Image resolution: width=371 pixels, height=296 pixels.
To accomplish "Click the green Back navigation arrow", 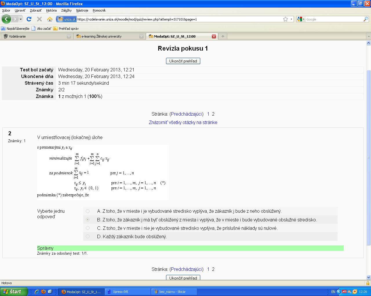I will coord(6,19).
